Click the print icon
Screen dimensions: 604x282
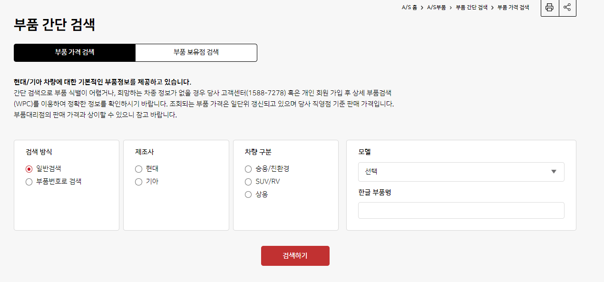549,8
